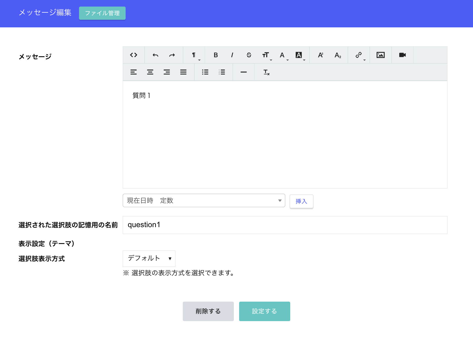Apply subscript formatting
Viewport: 473px width, 339px height.
pyautogui.click(x=338, y=55)
